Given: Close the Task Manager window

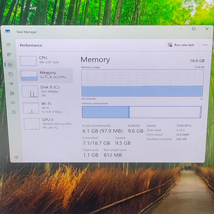Looking at the screenshot, I should [x=207, y=29].
